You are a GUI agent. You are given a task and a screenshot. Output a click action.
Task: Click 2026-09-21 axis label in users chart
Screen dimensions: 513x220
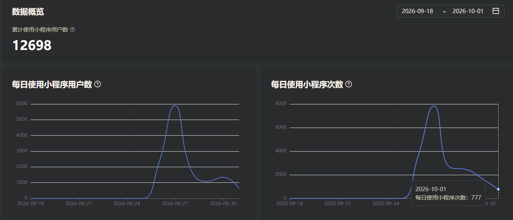tap(79, 203)
